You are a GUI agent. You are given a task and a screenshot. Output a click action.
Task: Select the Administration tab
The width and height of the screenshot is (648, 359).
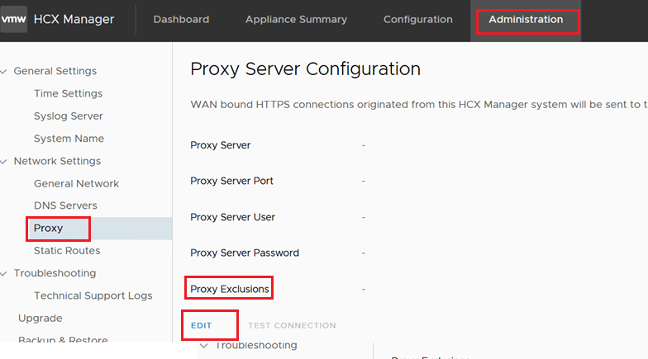(x=526, y=20)
